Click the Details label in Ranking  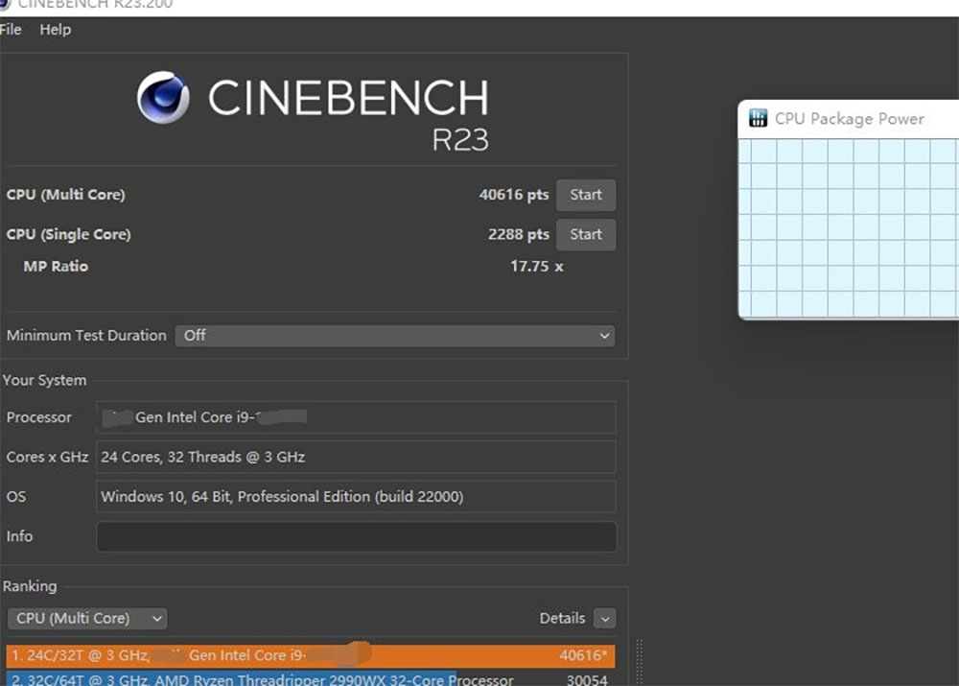[562, 618]
